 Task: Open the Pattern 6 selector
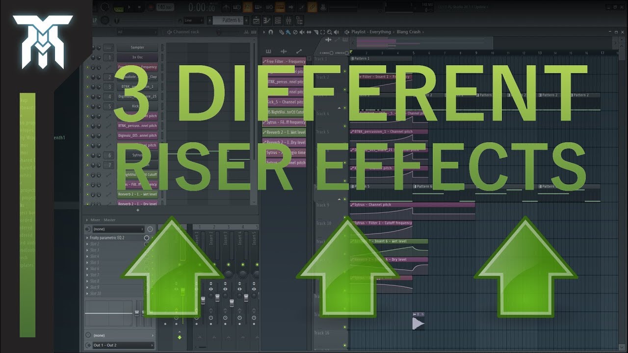point(229,20)
